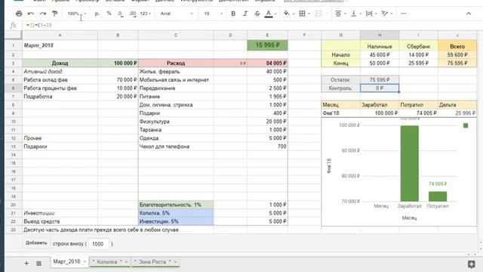
Task: Toggle italic formatting
Action: [245, 14]
